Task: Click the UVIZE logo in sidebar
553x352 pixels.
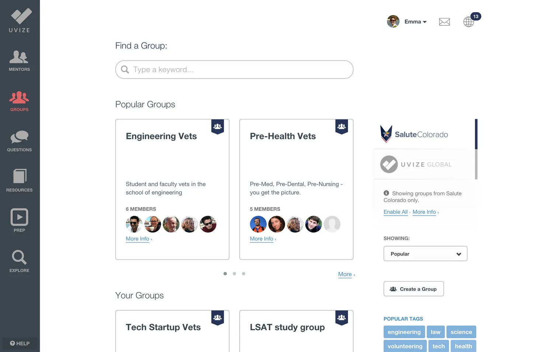Action: pyautogui.click(x=20, y=20)
